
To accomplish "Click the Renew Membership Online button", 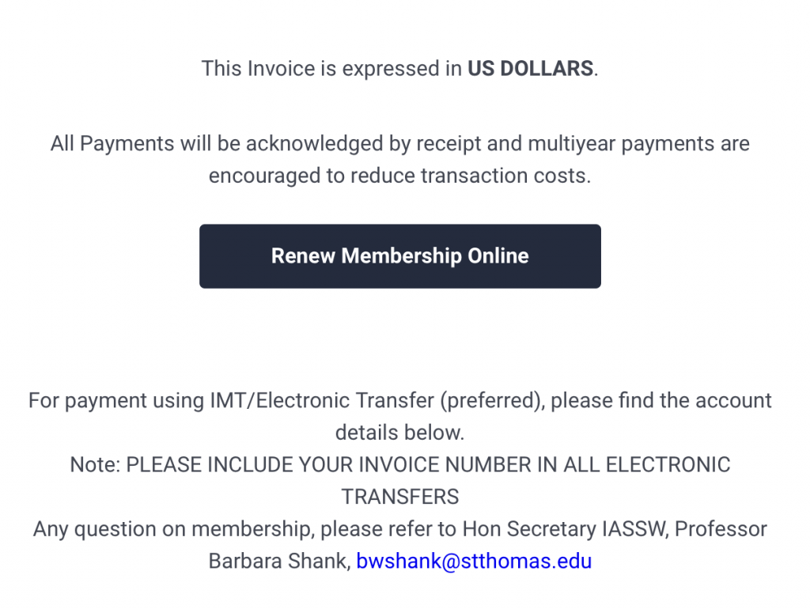I will click(x=399, y=256).
